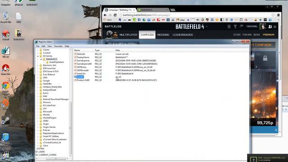The image size is (288, 162).
Task: Open the Registry Editor Help menu
Action: click(67, 46)
